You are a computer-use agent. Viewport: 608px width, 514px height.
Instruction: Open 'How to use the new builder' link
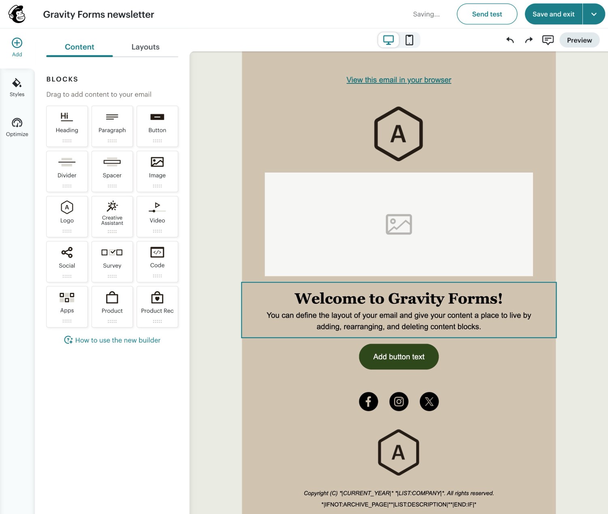coord(112,340)
